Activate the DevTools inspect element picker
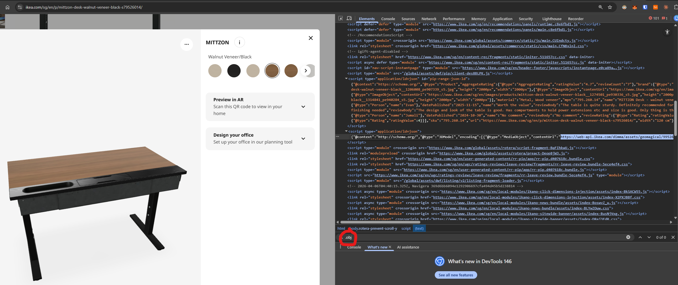Screen dimensions: 678x285 [x=340, y=18]
